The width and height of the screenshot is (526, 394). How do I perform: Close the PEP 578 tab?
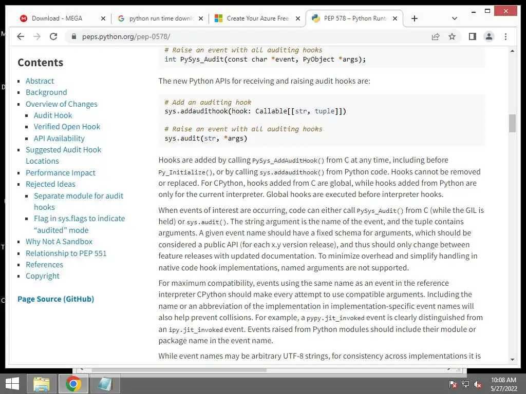[395, 18]
